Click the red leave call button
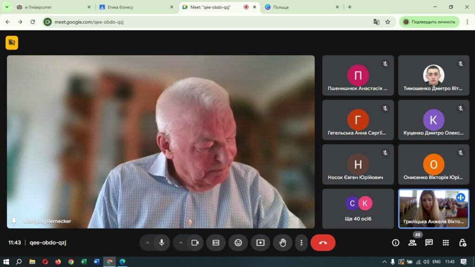The image size is (475, 267). pos(323,242)
